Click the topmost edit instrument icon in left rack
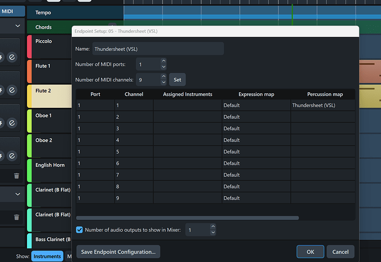 (12, 57)
